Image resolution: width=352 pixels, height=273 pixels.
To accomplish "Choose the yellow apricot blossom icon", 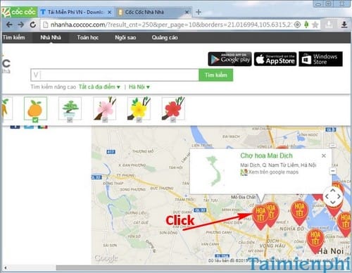I will (139, 108).
